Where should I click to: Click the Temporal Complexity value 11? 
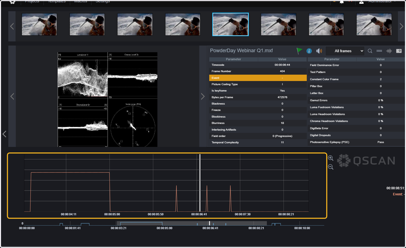click(282, 143)
